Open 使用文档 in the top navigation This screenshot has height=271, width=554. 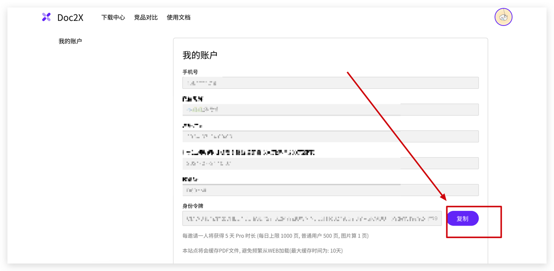[178, 17]
